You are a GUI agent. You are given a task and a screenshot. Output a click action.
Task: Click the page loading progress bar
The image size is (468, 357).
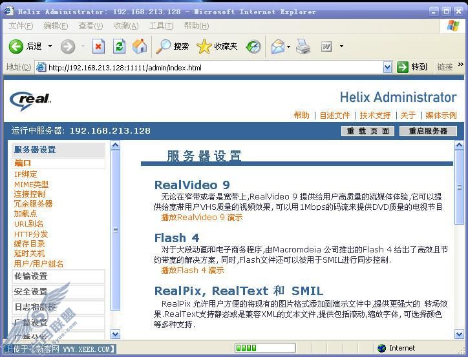[265, 348]
